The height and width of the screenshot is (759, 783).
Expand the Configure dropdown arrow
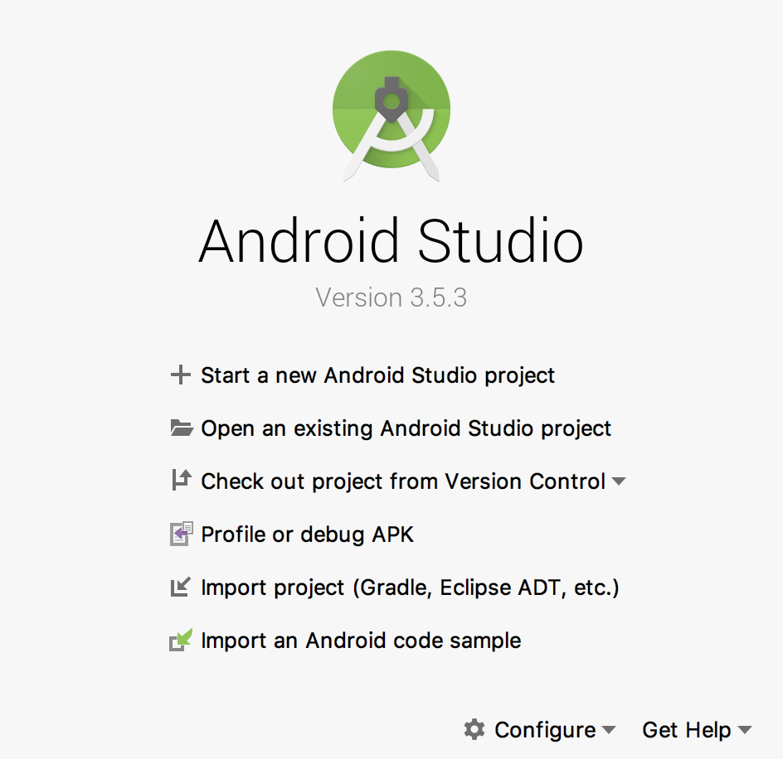click(609, 730)
